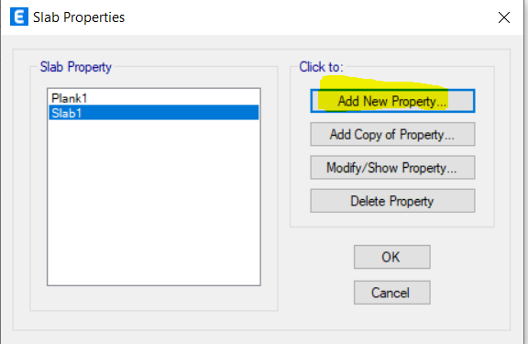The image size is (528, 344).
Task: Select the highlighted Slab1 entry
Action: [x=154, y=113]
